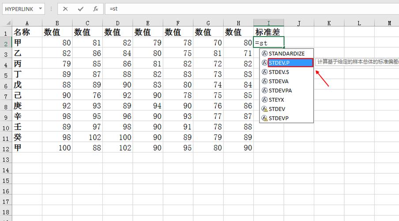The image size is (399, 221).
Task: Expand the Name Box dropdown arrow
Action: [41, 9]
